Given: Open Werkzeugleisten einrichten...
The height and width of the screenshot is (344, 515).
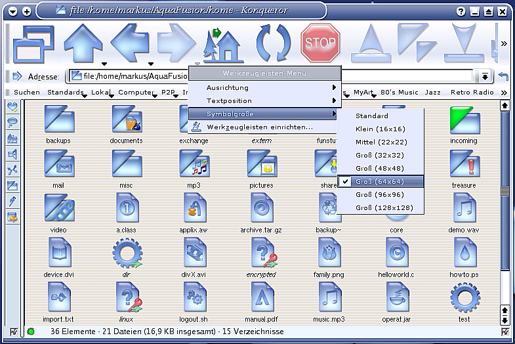Looking at the screenshot, I should tap(263, 127).
